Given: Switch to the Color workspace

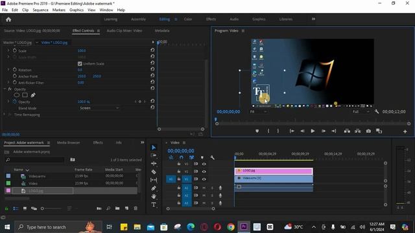Looking at the screenshot, I should 188,19.
